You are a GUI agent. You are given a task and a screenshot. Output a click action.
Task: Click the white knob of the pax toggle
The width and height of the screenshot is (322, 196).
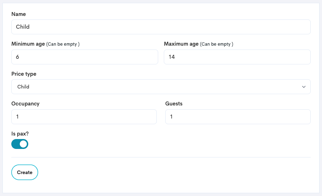[x=23, y=144]
